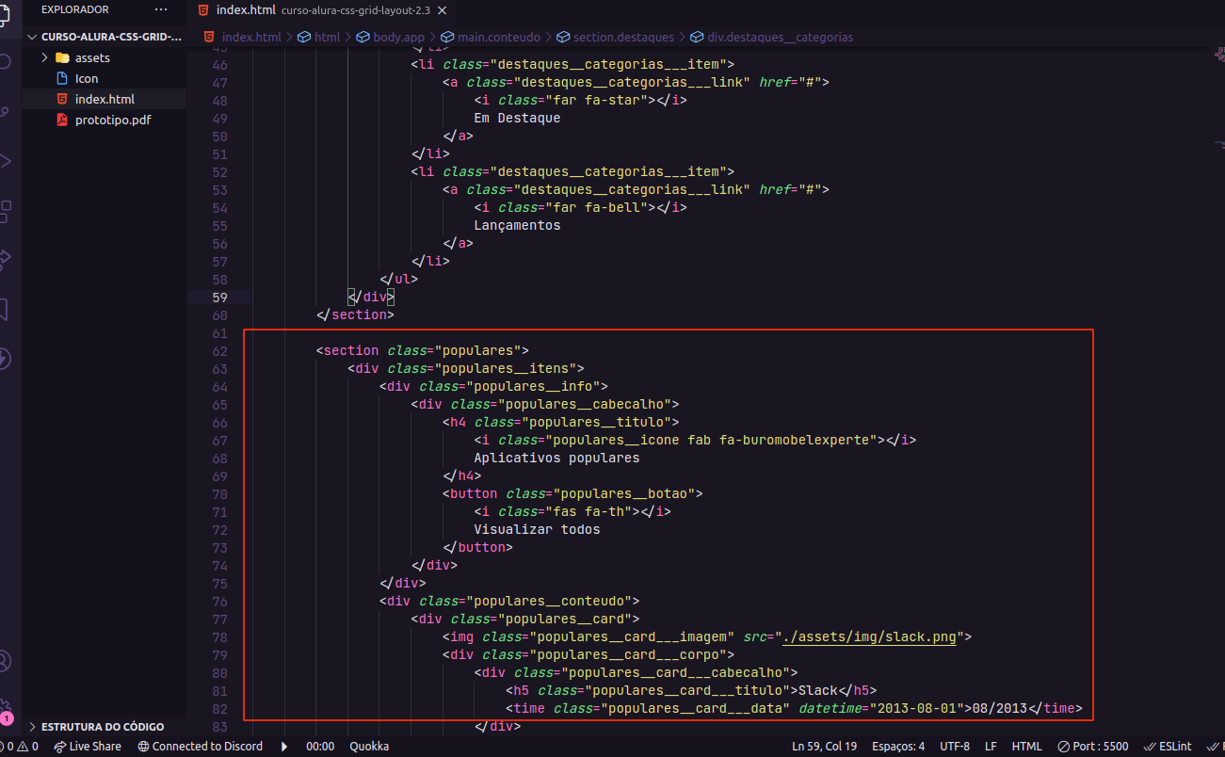Click 'far fa-star' class on line 48
The width and height of the screenshot is (1225, 757).
click(596, 100)
